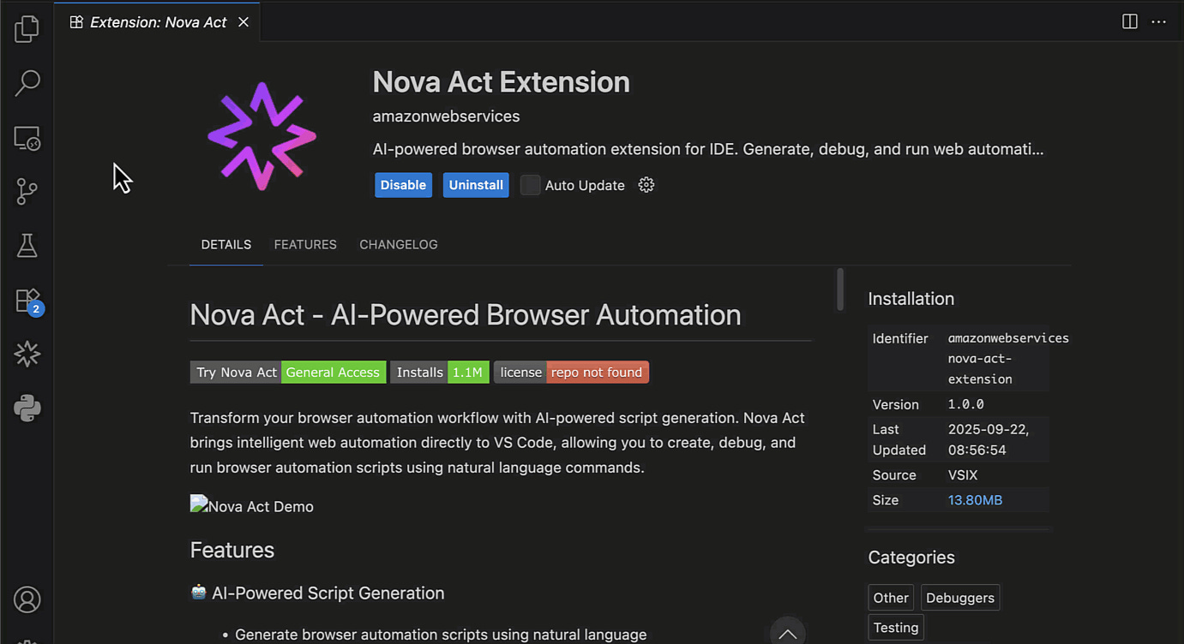Open the Remote Explorer icon
Screen dimensions: 1184x644
tap(27, 137)
